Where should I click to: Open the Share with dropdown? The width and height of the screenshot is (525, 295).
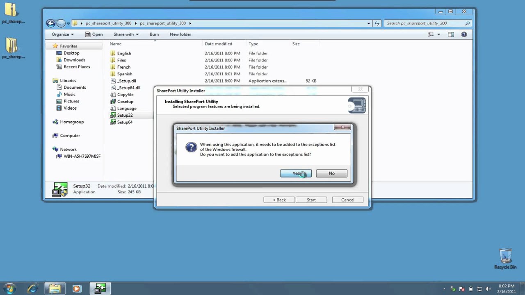[x=126, y=34]
